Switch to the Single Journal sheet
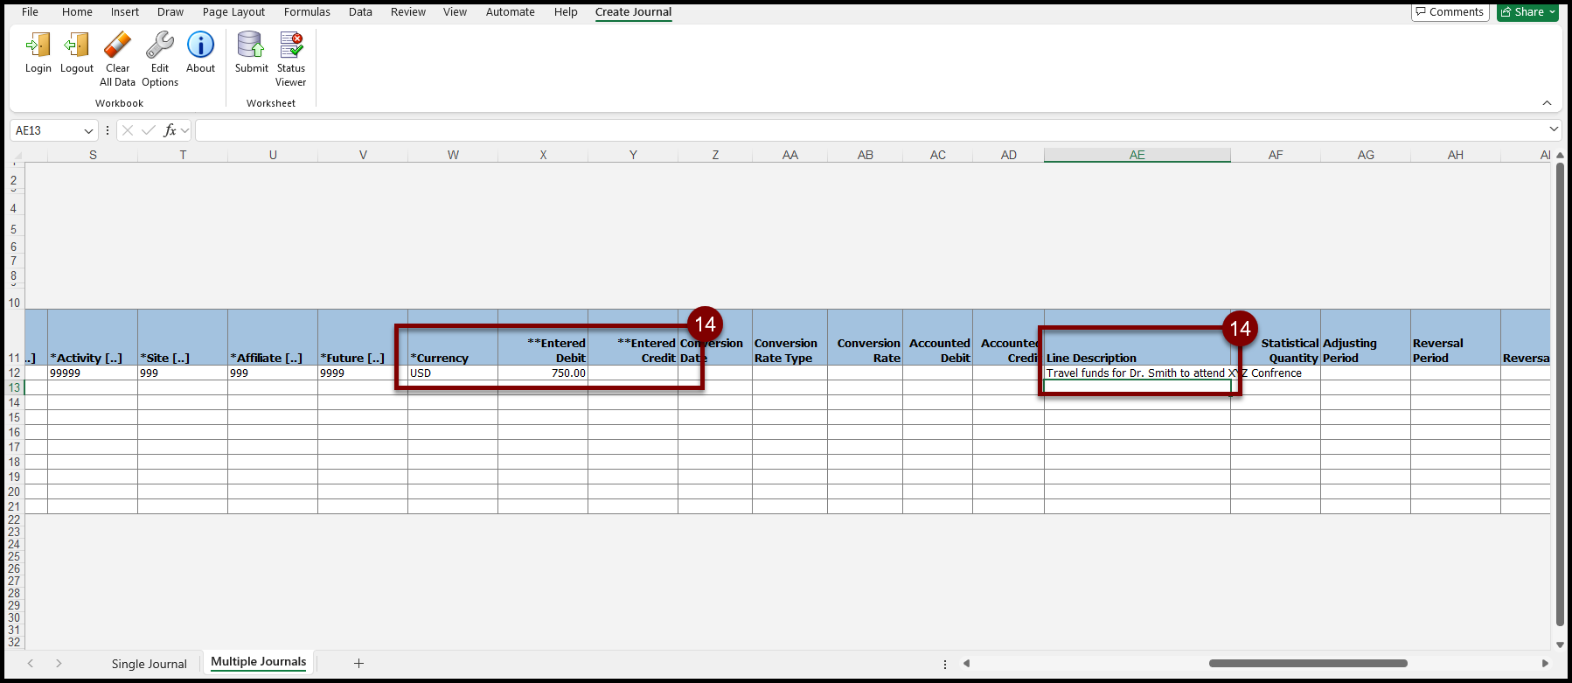Screen dimensions: 1572x683 149,664
